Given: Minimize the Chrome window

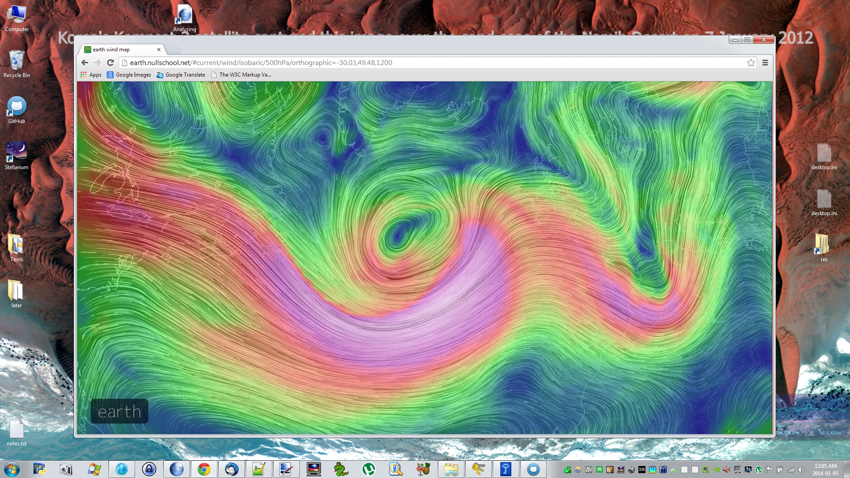Looking at the screenshot, I should pyautogui.click(x=735, y=39).
